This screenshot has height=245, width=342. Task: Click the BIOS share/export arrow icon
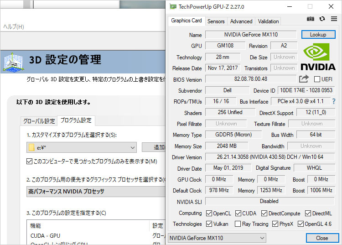[304, 79]
